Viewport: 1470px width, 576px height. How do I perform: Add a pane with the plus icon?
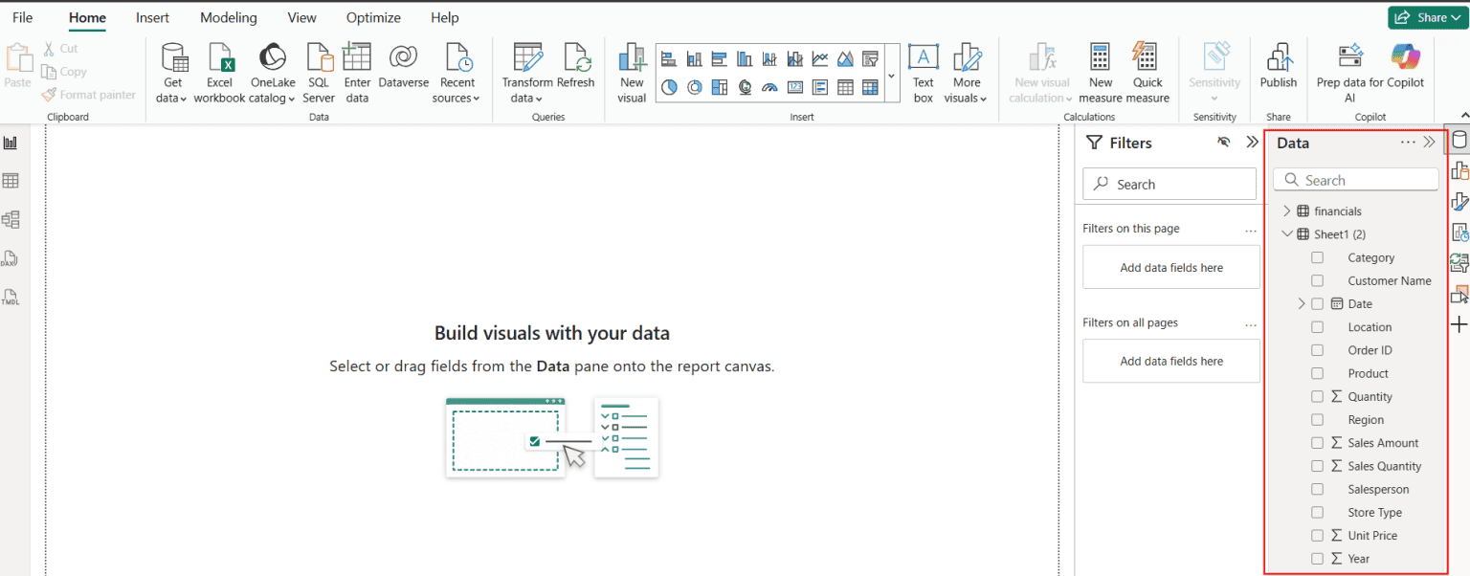[1459, 325]
